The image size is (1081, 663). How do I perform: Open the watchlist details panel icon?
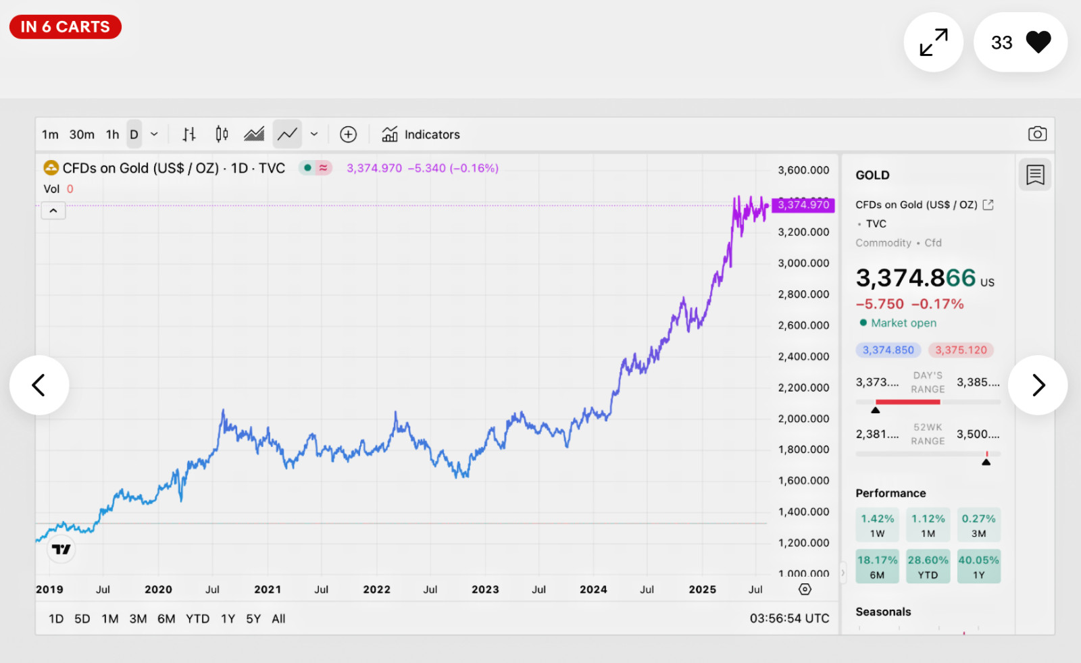pos(1035,175)
